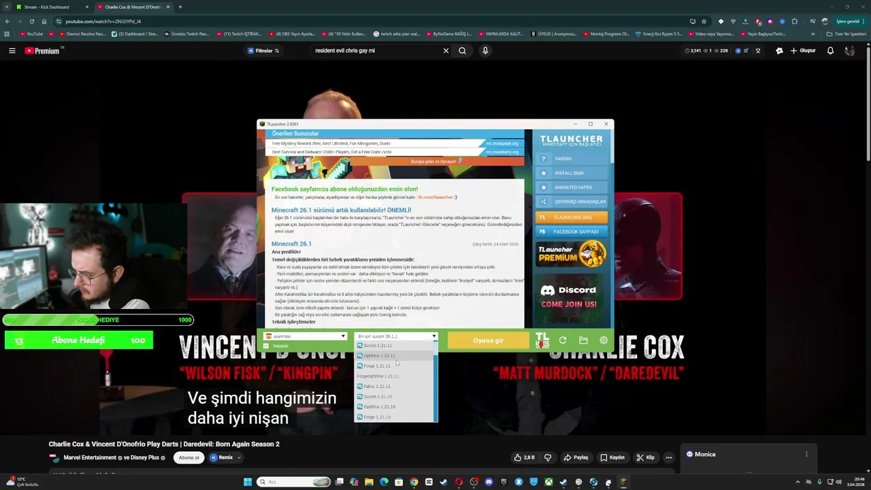Image resolution: width=871 pixels, height=490 pixels.
Task: Select Fabric 1.21.11 from version list
Action: coord(394,387)
